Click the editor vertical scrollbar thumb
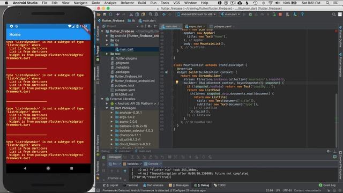The image size is (343, 193). tap(337, 120)
